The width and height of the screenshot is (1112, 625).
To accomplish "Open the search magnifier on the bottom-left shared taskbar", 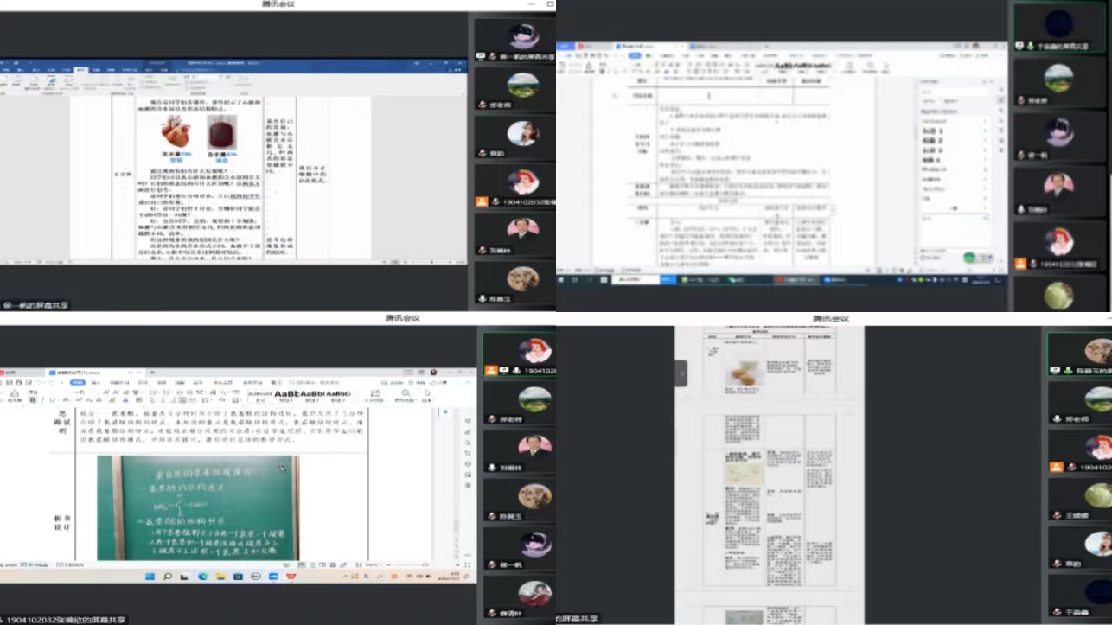I will coord(167,576).
